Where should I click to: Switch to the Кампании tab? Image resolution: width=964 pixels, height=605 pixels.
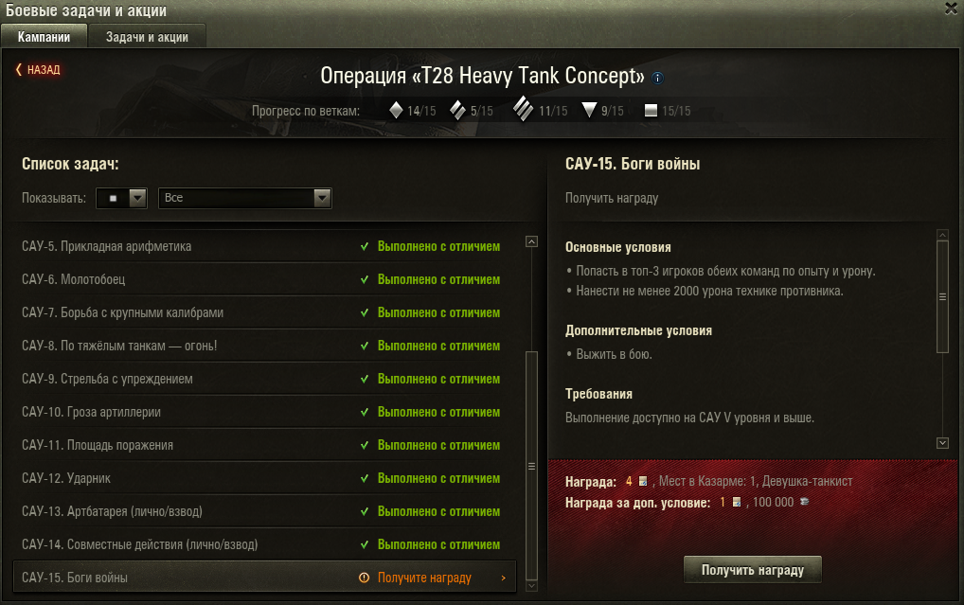coord(44,37)
